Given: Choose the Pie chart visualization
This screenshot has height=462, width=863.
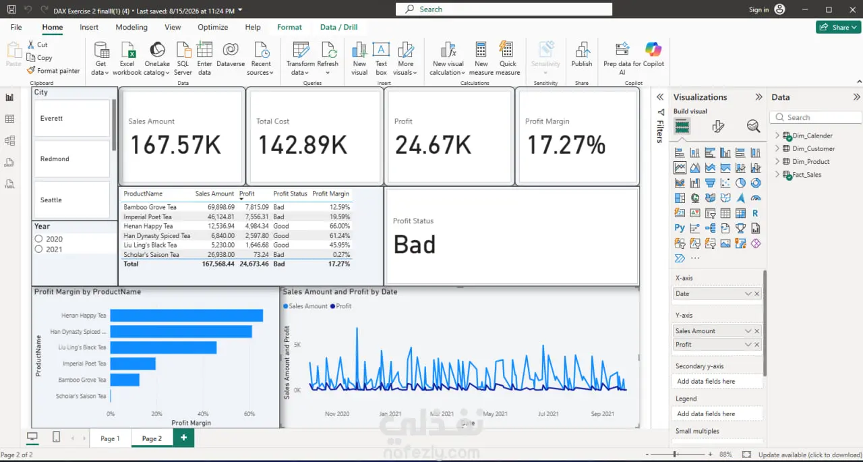Looking at the screenshot, I should (740, 183).
